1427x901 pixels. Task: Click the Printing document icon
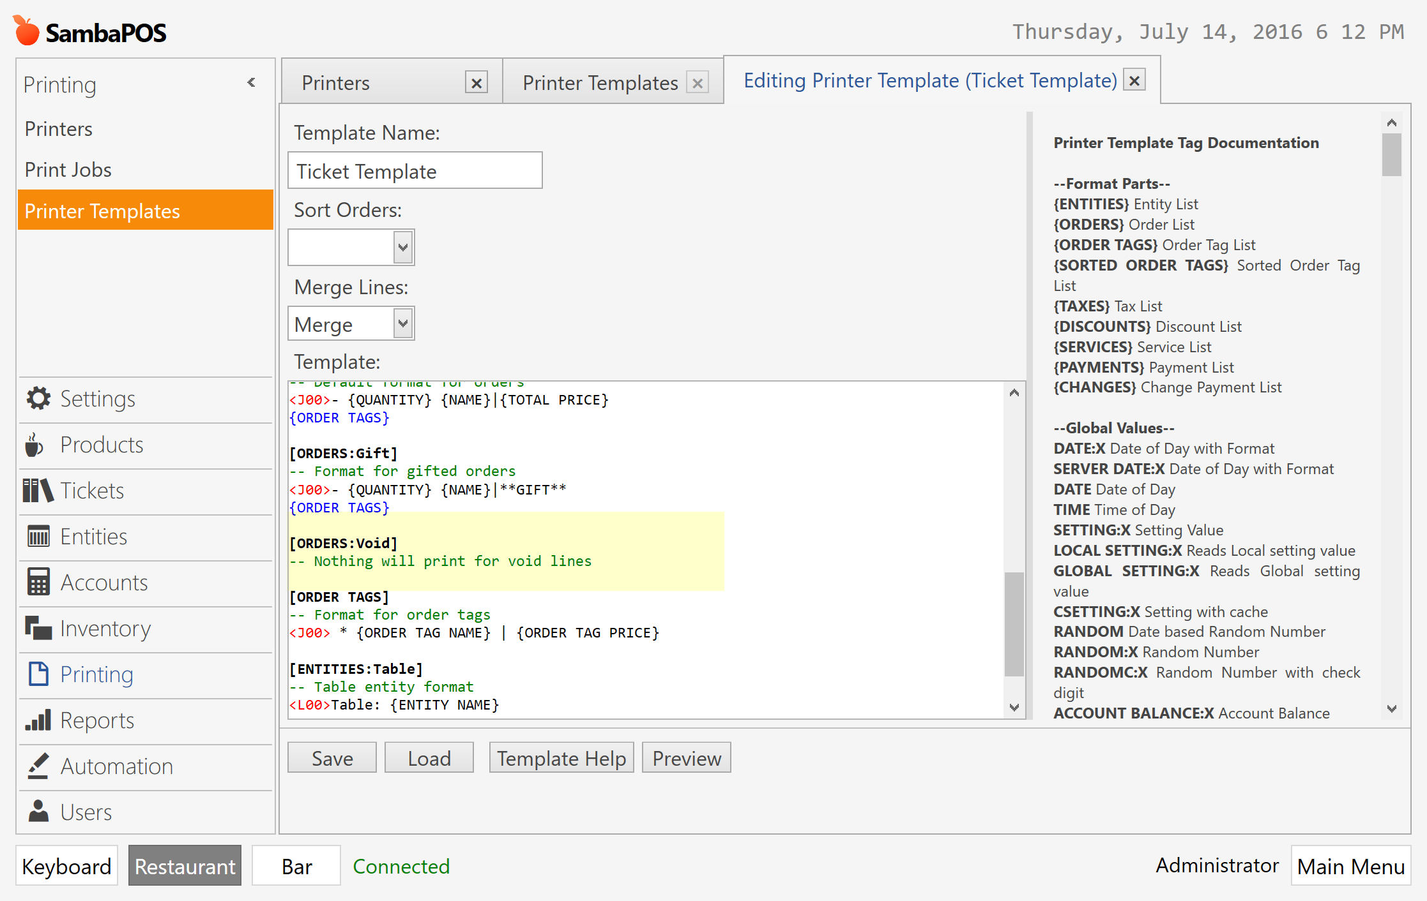[38, 674]
